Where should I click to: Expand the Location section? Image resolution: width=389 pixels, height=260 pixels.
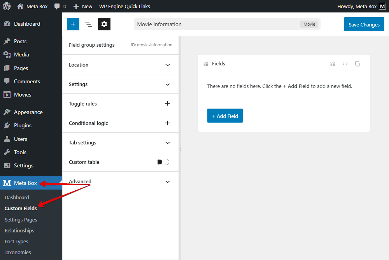tap(168, 65)
